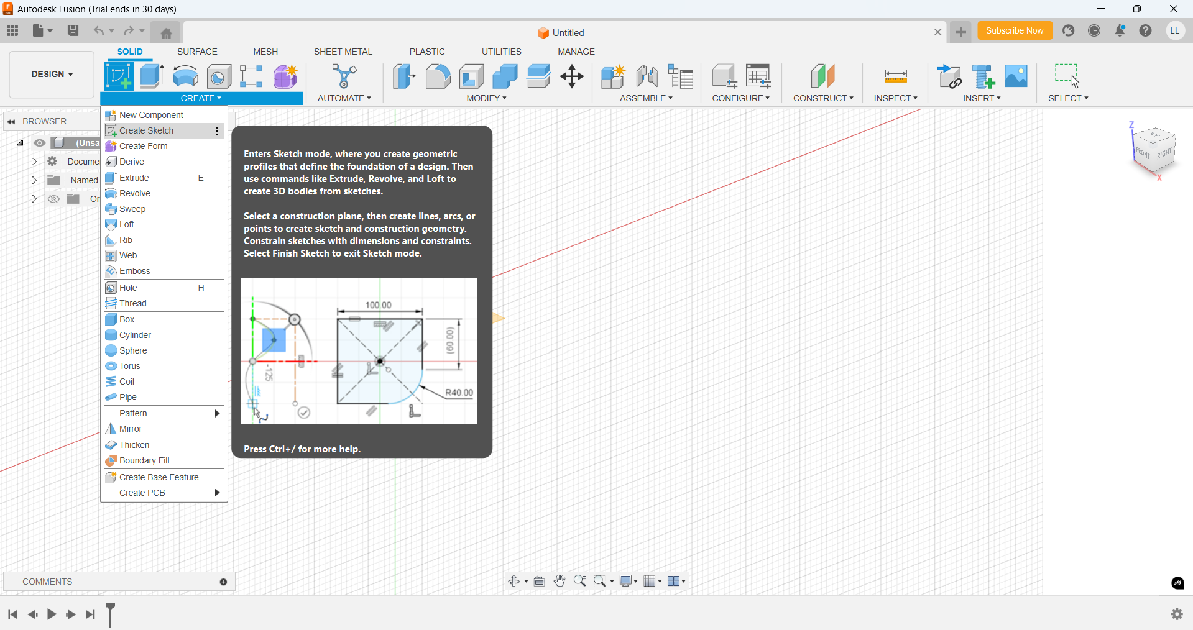This screenshot has height=630, width=1193.
Task: Open the Grid and Snaps dropdown
Action: click(653, 581)
